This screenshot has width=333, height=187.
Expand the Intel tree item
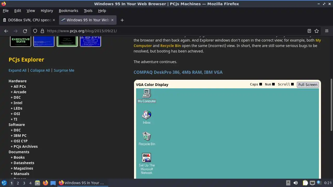(x=16, y=103)
